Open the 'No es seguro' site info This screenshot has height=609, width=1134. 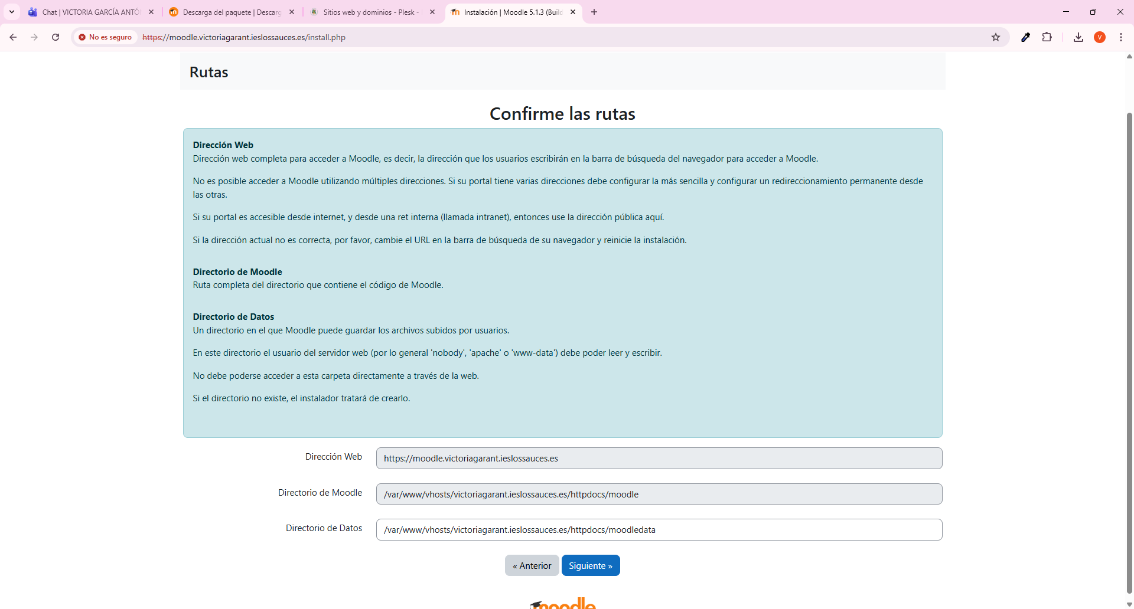[105, 37]
